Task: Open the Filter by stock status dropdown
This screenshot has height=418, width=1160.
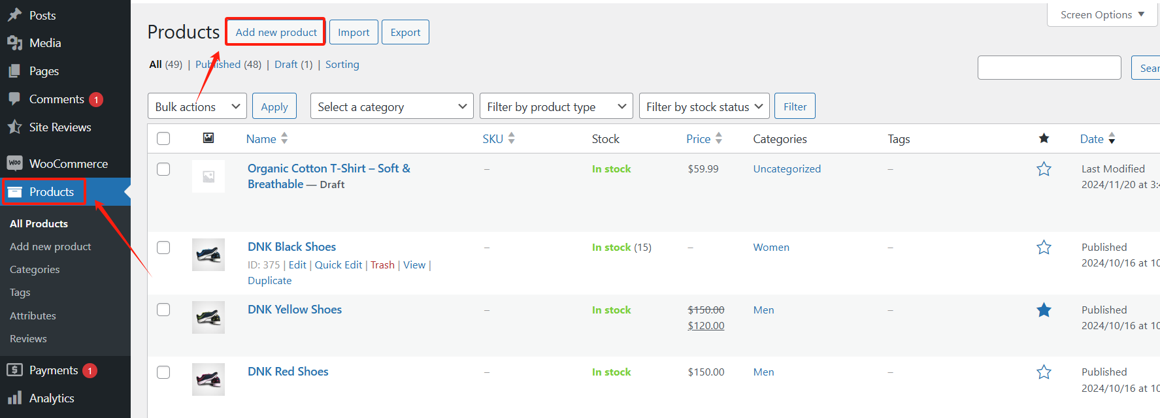Action: point(704,106)
